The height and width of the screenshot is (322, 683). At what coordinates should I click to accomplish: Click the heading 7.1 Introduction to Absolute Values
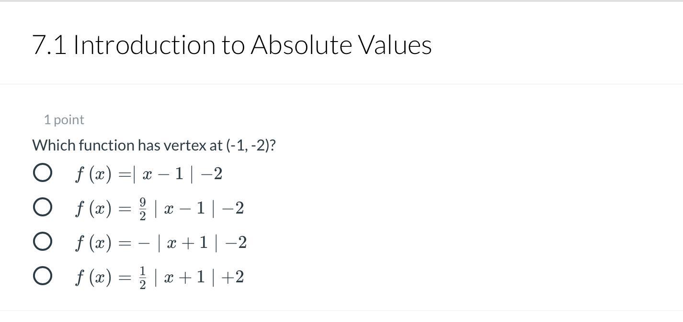pyautogui.click(x=232, y=45)
